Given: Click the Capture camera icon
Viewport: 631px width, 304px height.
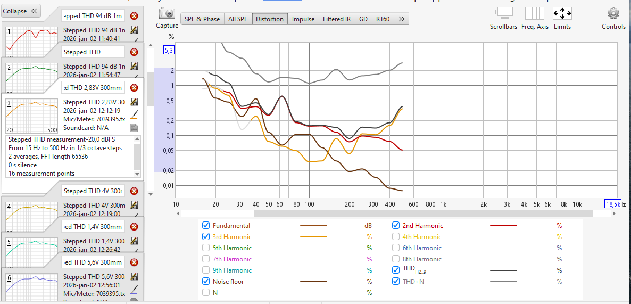Looking at the screenshot, I should point(167,14).
